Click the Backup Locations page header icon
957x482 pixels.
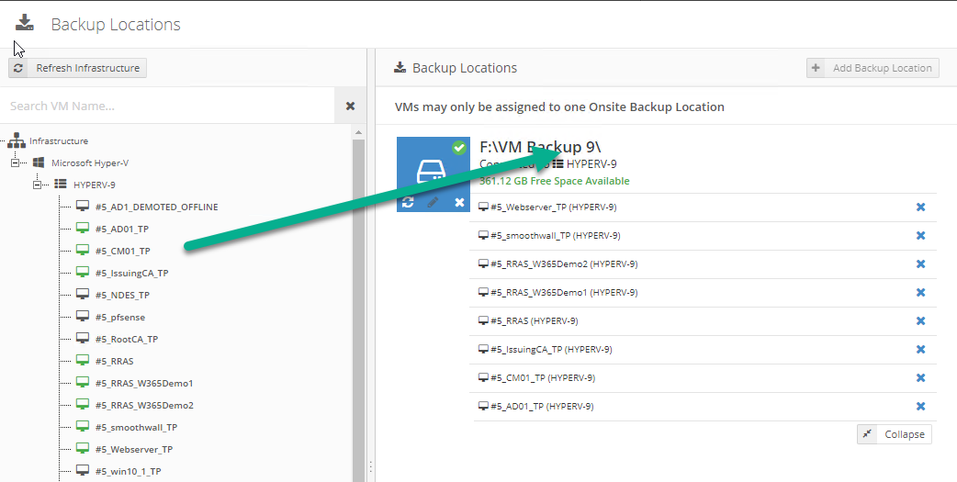pyautogui.click(x=25, y=23)
